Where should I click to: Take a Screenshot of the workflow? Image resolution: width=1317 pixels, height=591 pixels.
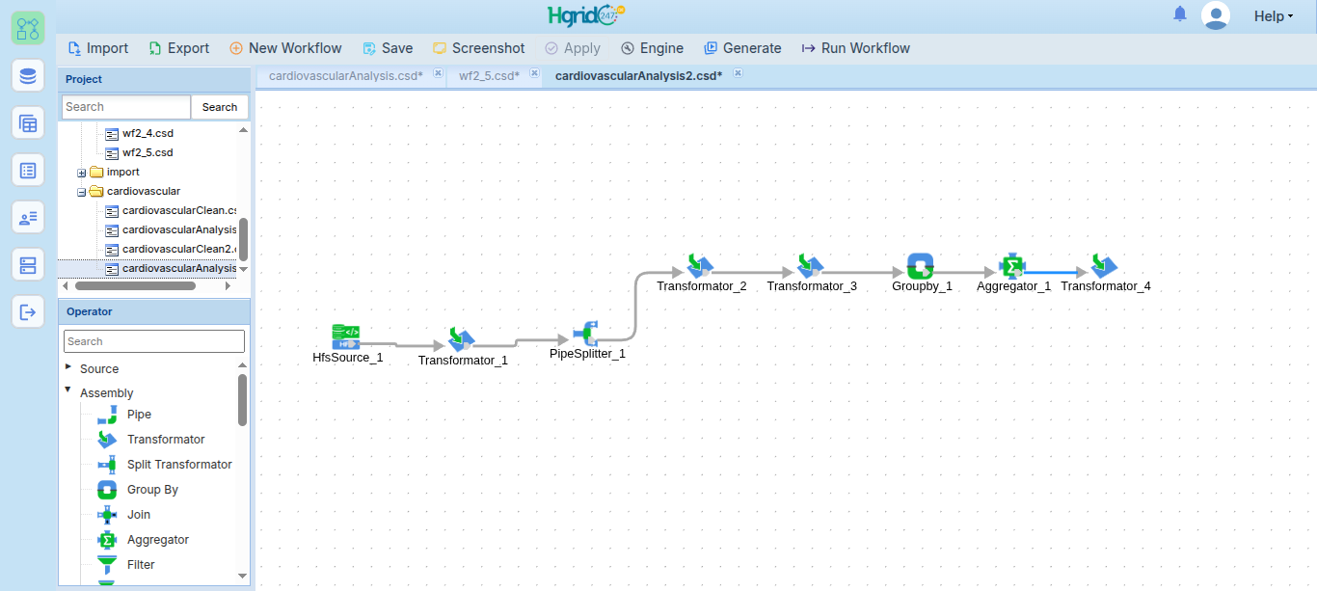click(x=479, y=48)
